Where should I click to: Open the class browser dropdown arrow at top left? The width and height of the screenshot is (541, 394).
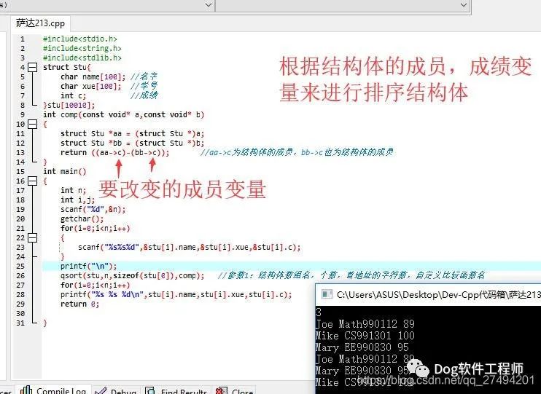tap(209, 5)
